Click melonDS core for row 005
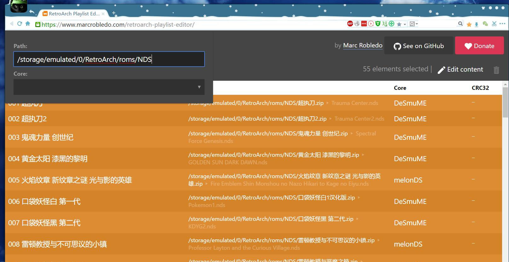Screen dimensions: 509x262 [x=408, y=180]
